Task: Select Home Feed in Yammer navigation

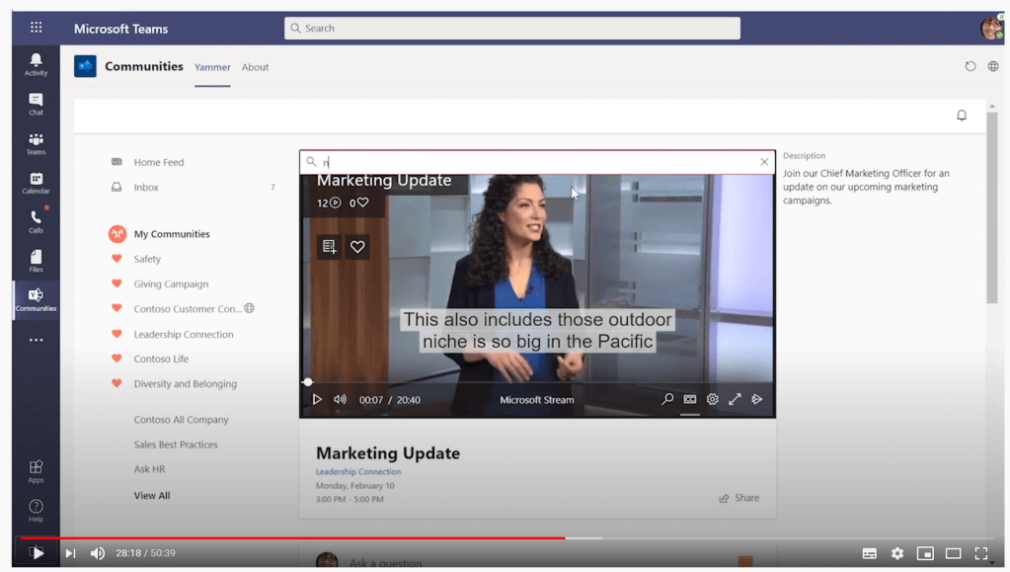Action: point(159,162)
